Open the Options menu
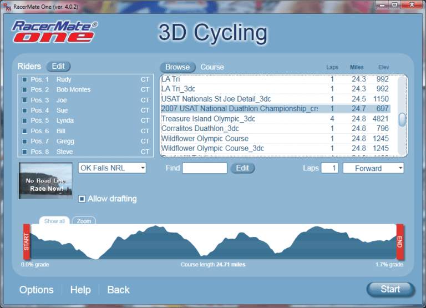Screen dimensions: 426x308 (x=37, y=290)
